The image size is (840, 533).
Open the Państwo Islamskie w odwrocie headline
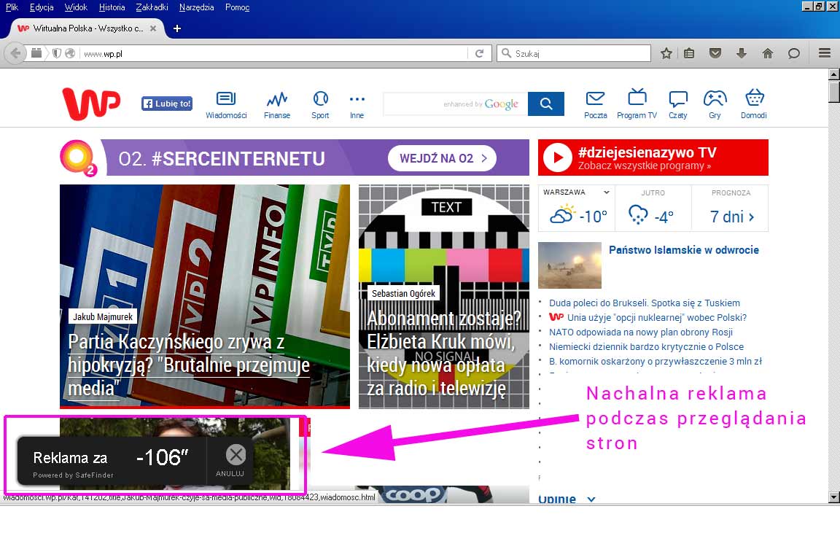pos(683,249)
